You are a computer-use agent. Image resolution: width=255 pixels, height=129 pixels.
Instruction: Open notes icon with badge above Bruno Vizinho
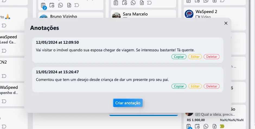click(43, 5)
